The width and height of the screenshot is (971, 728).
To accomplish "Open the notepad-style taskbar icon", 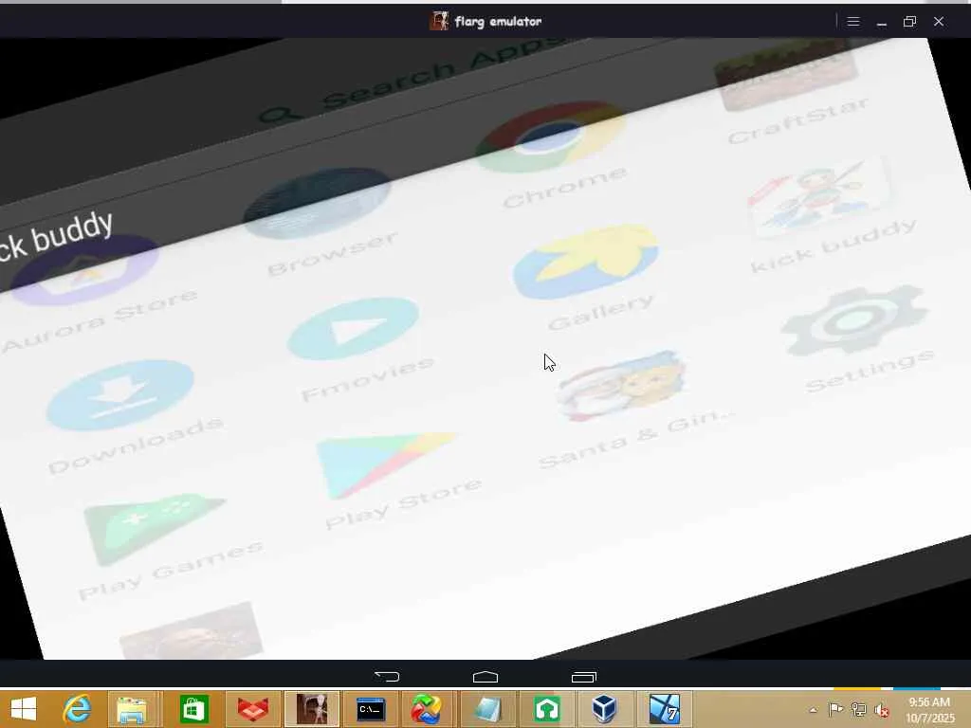I will 486,709.
